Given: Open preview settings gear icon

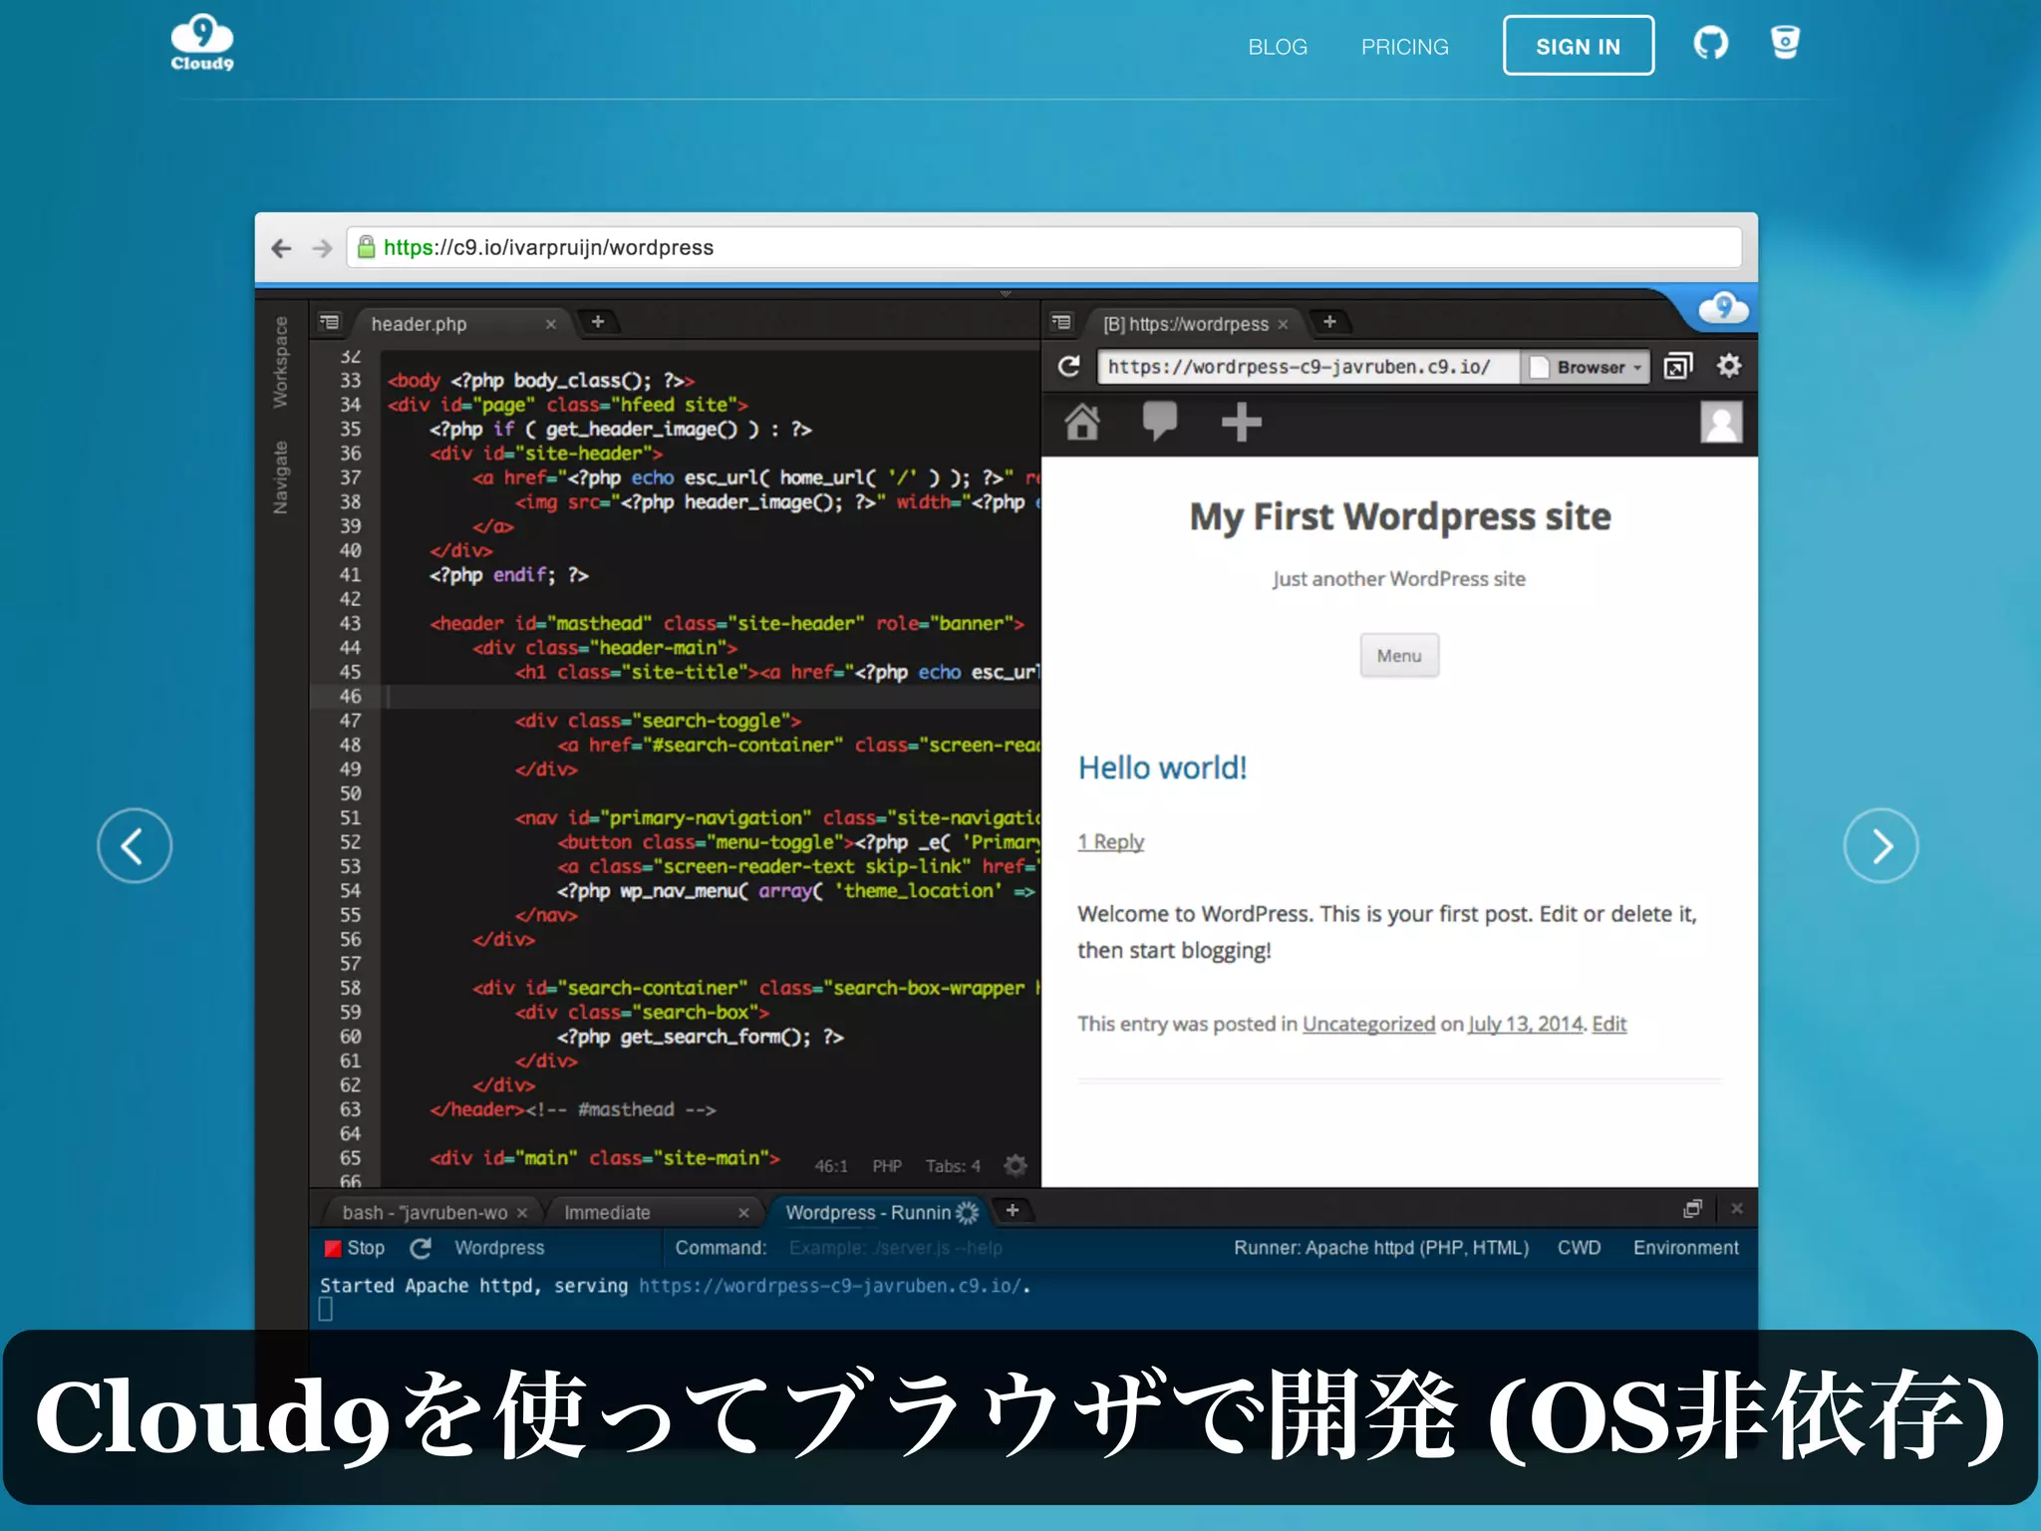Looking at the screenshot, I should coord(1729,366).
